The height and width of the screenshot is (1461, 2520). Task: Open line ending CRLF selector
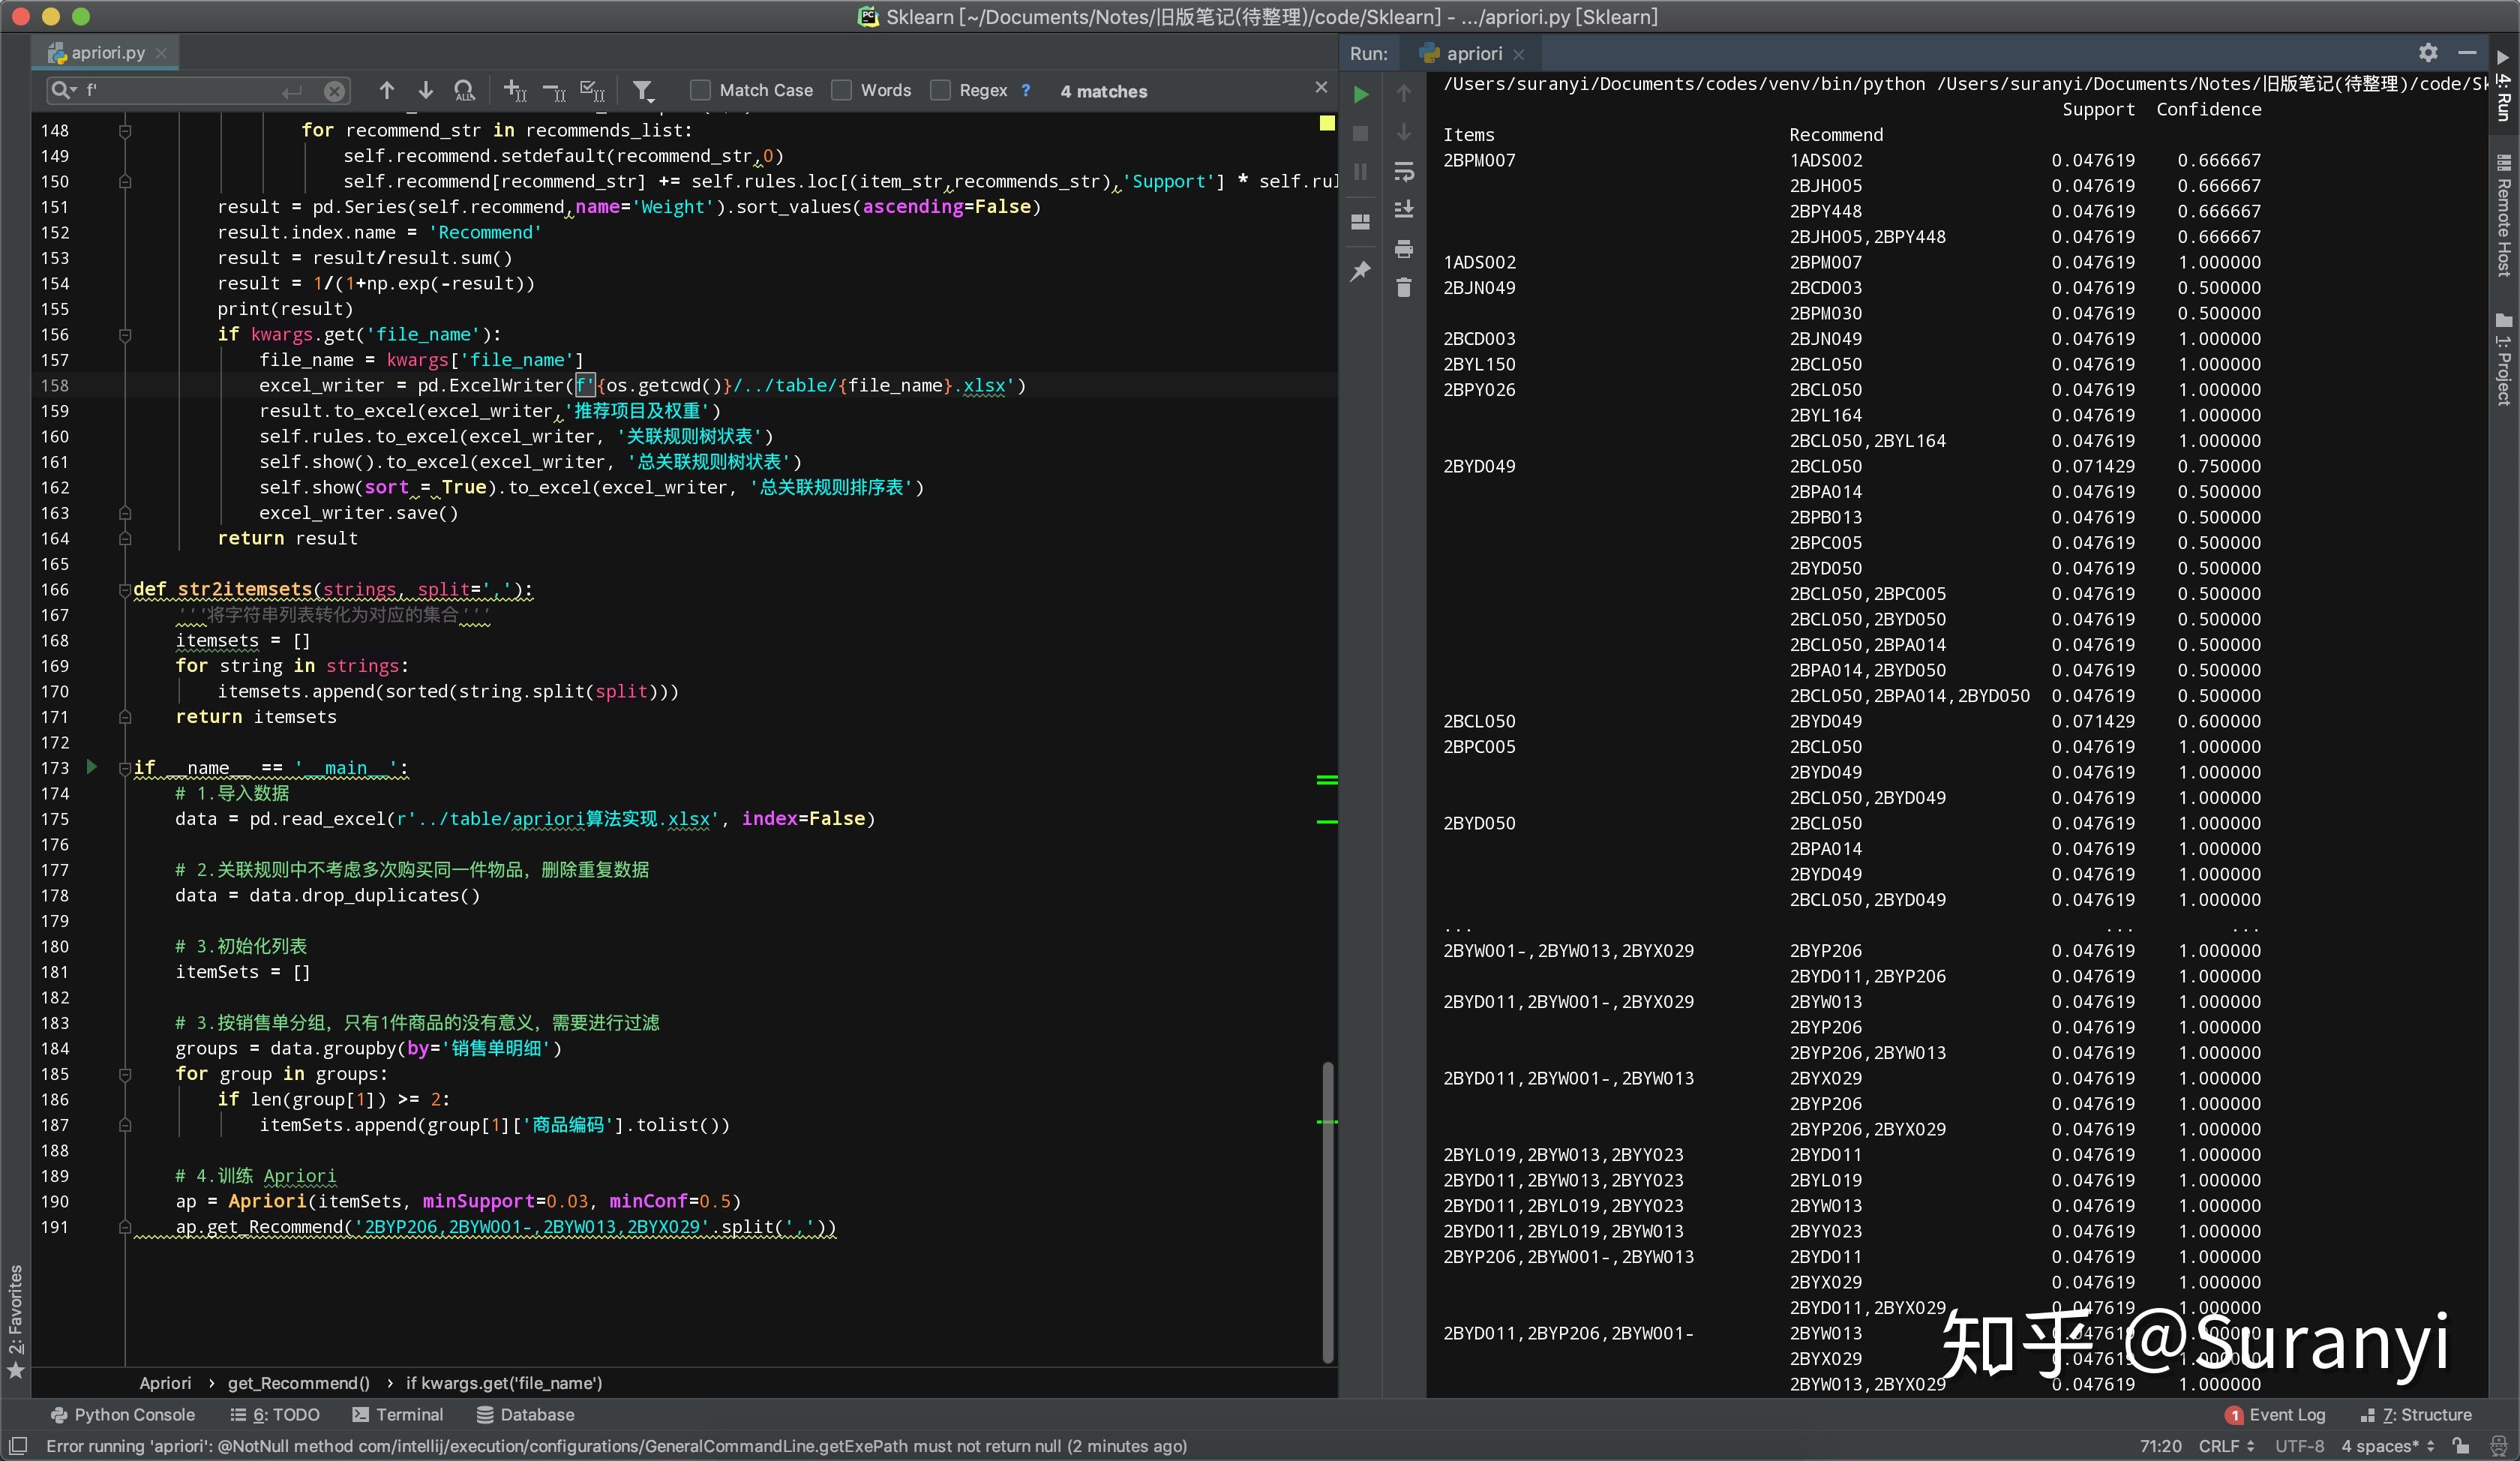[2222, 1446]
